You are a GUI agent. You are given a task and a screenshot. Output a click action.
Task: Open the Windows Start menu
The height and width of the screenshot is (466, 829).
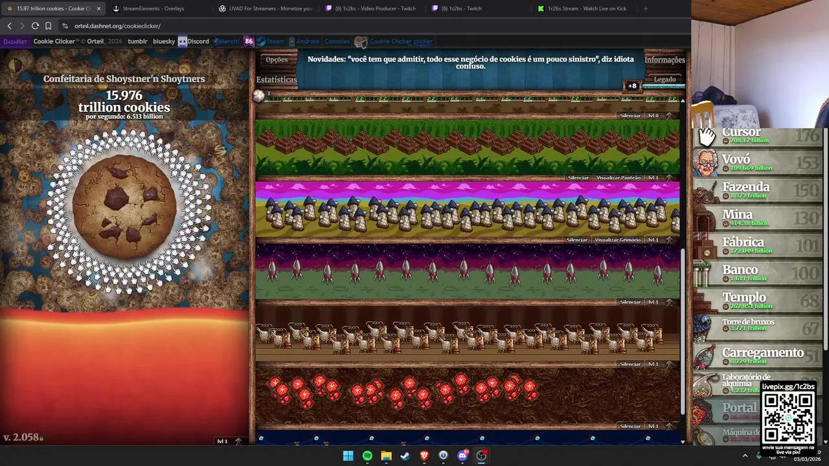348,456
